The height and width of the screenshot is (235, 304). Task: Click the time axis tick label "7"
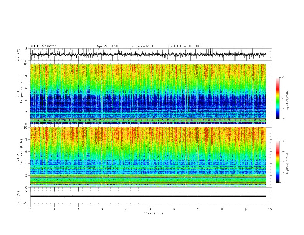click(x=198, y=209)
